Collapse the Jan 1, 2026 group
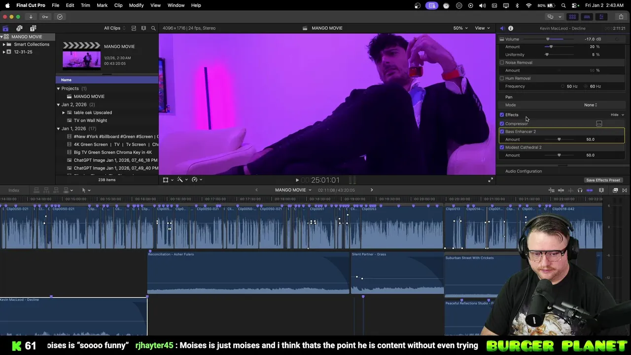 tap(58, 129)
